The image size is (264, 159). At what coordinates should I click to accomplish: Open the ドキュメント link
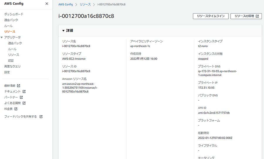click(x=12, y=92)
